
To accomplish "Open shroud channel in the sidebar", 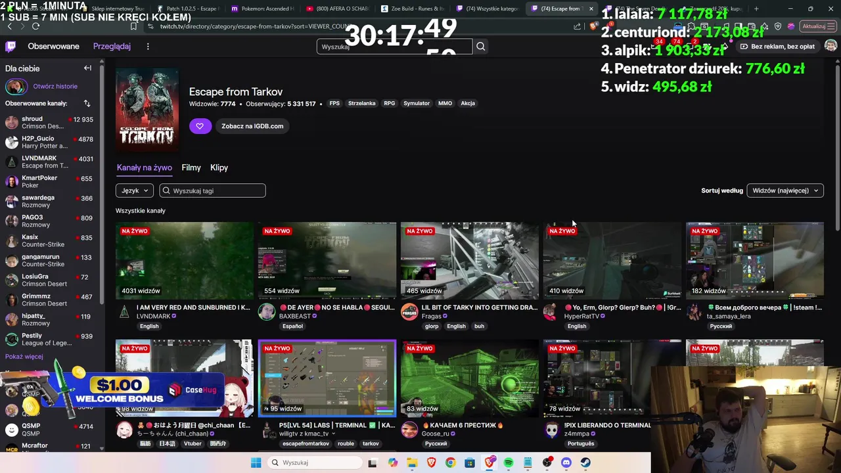I will (49, 122).
